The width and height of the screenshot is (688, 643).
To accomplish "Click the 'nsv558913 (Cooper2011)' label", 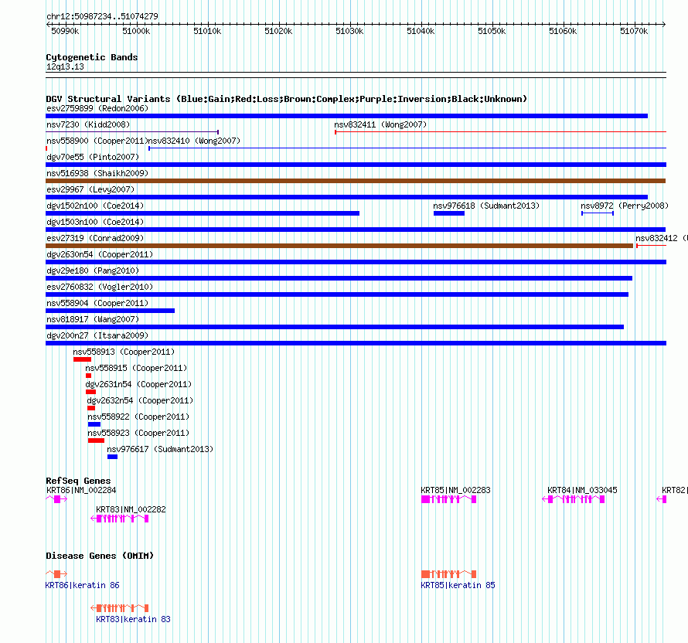I will (124, 352).
